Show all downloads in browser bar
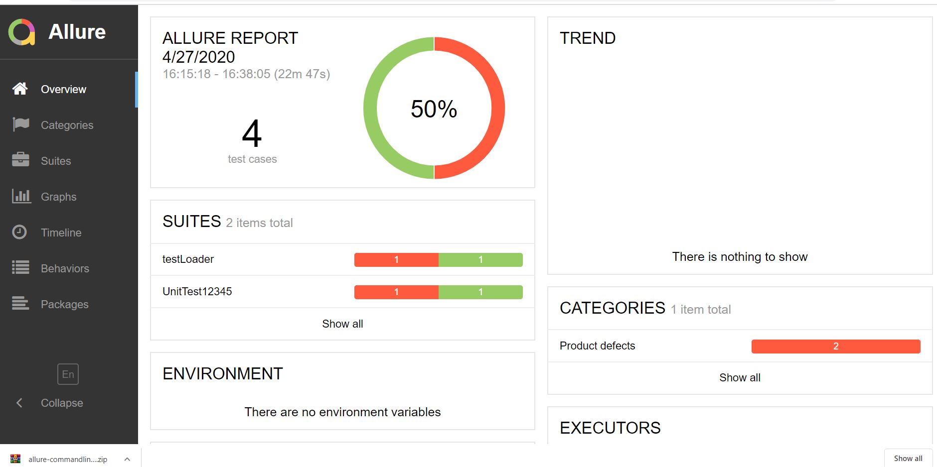Image resolution: width=937 pixels, height=467 pixels. point(908,459)
